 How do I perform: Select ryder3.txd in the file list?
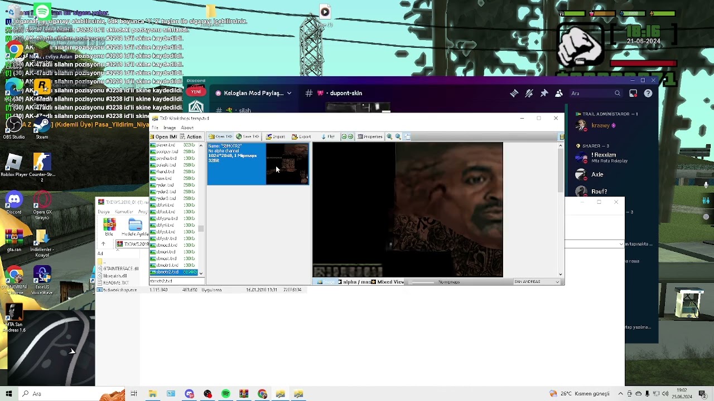[x=173, y=198]
